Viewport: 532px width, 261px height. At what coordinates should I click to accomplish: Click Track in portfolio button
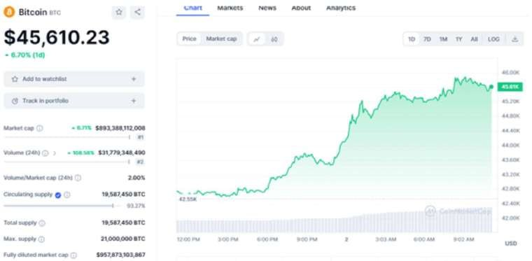tap(74, 101)
